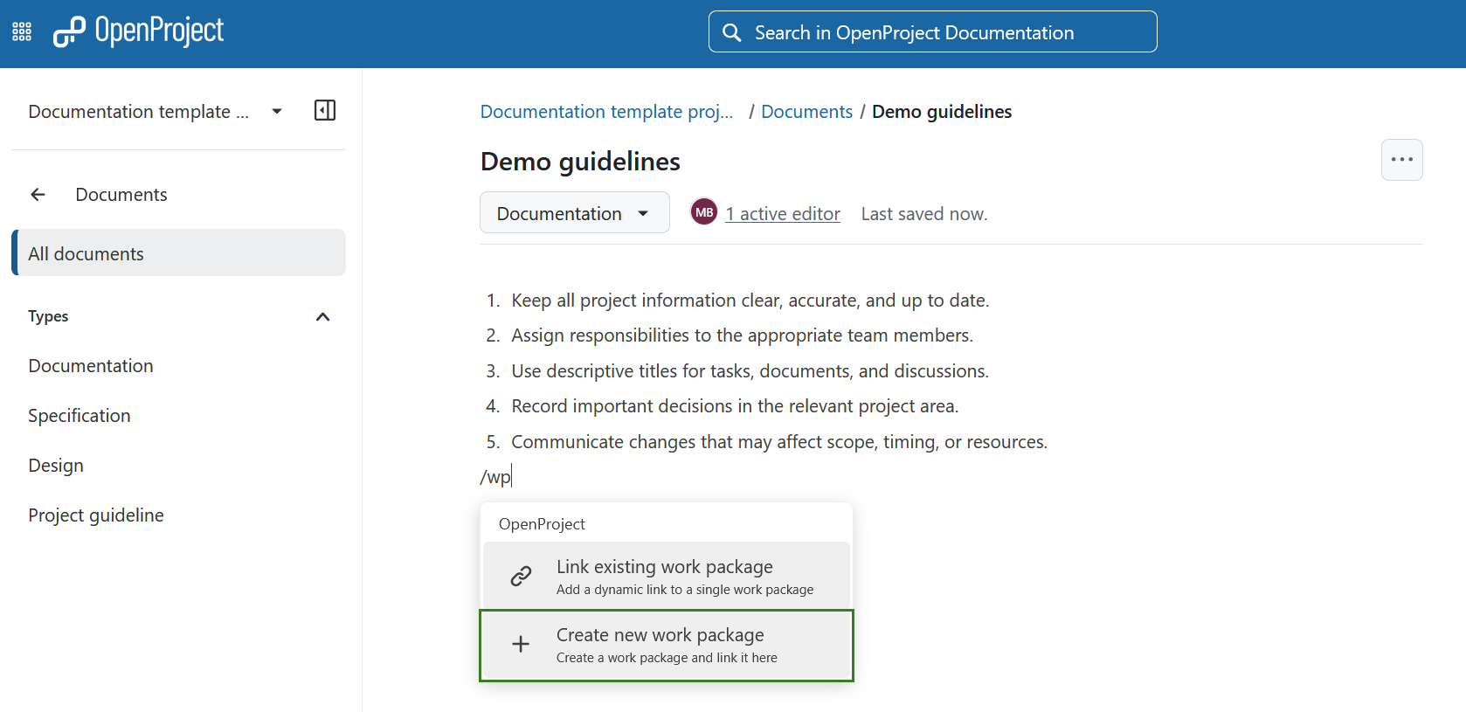Screen dimensions: 1466x712
Task: Click the Demo guidelines page title
Action: click(x=580, y=162)
